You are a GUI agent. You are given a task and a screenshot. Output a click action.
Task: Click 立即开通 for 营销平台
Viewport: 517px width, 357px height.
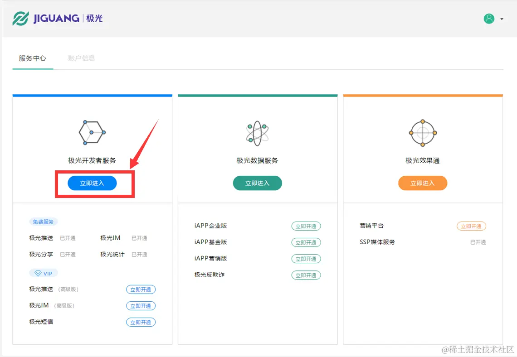pyautogui.click(x=471, y=226)
